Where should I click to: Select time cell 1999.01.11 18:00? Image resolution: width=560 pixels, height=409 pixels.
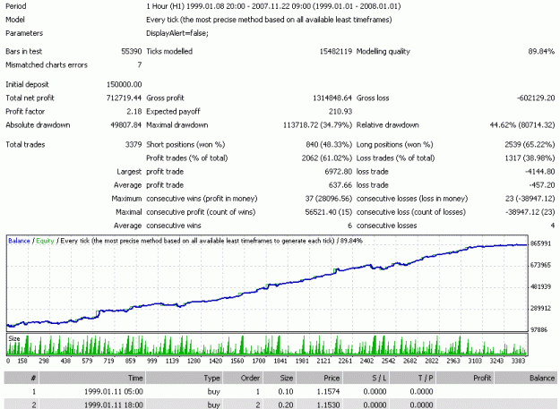(x=114, y=405)
